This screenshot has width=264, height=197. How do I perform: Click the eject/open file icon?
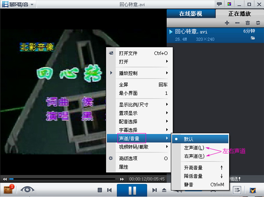point(164,190)
